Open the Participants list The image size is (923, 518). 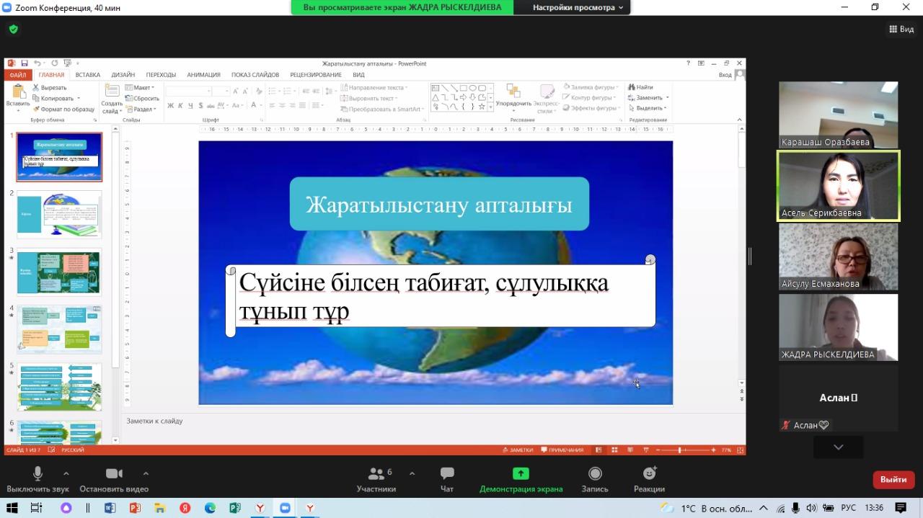tap(376, 480)
